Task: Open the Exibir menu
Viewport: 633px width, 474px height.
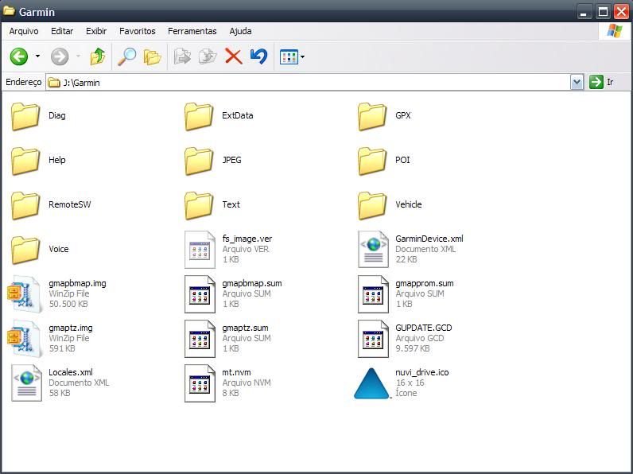Action: [96, 31]
